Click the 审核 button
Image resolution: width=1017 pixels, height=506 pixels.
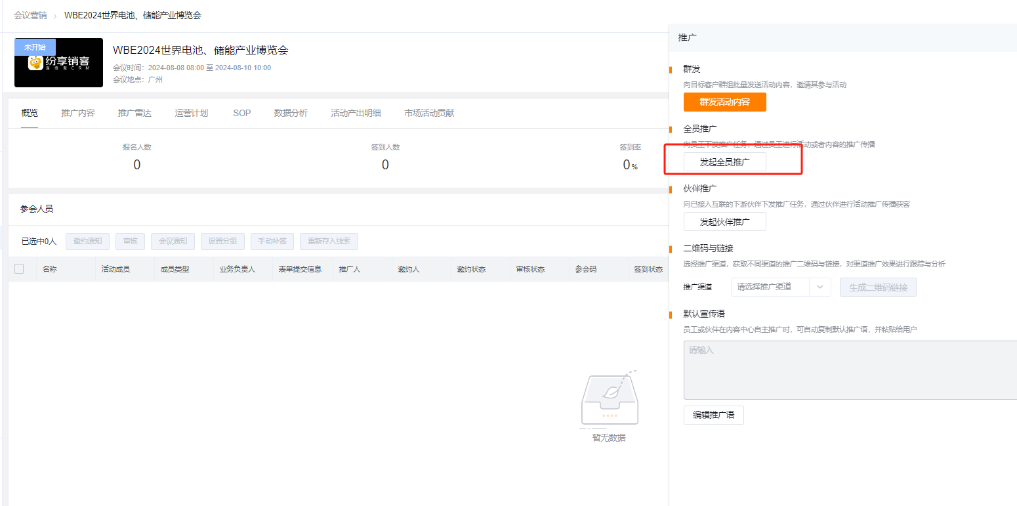[131, 241]
